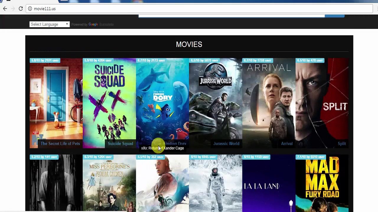This screenshot has width=378, height=212.
Task: Open the Suicide Squad poster
Action: (x=109, y=103)
